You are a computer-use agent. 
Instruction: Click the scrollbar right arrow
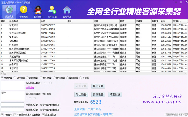click(x=185, y=73)
